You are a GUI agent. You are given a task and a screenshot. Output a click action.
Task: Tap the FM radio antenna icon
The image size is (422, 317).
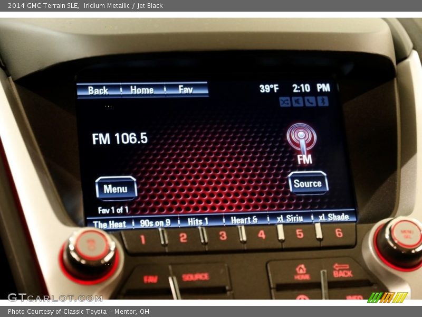click(x=302, y=138)
